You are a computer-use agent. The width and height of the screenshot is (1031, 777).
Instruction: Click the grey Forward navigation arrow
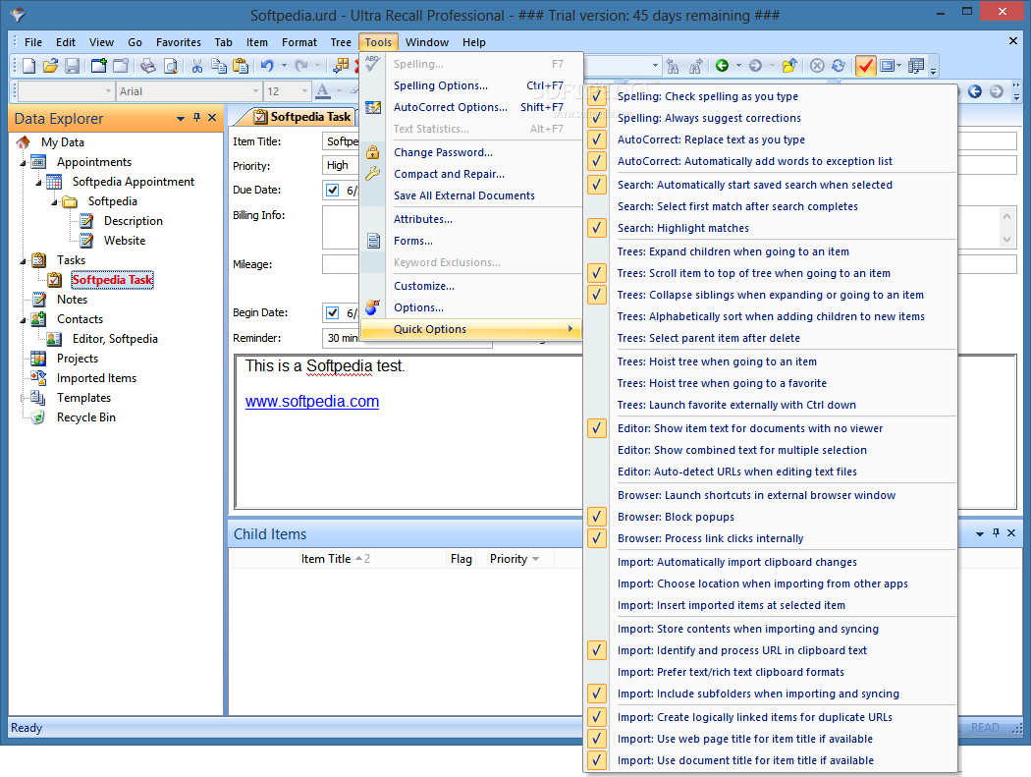click(755, 66)
